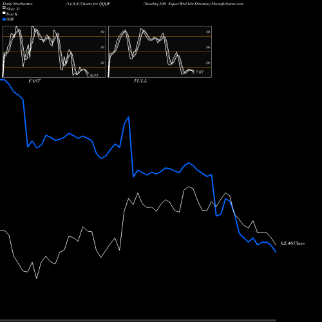Click the '(14,3,3) Charts for QQQE' text
322x322 pixels.
coord(88,4)
